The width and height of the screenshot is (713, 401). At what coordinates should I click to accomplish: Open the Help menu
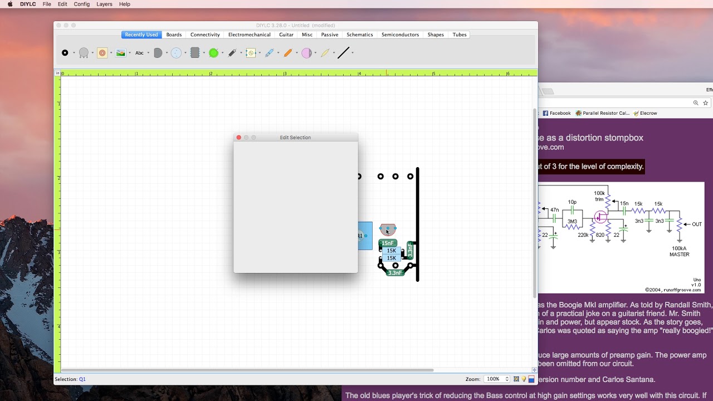click(125, 4)
